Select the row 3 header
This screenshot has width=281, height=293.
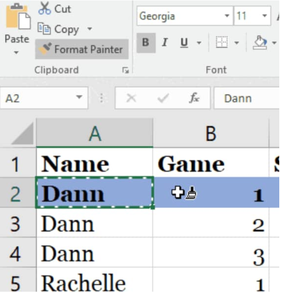[15, 224]
